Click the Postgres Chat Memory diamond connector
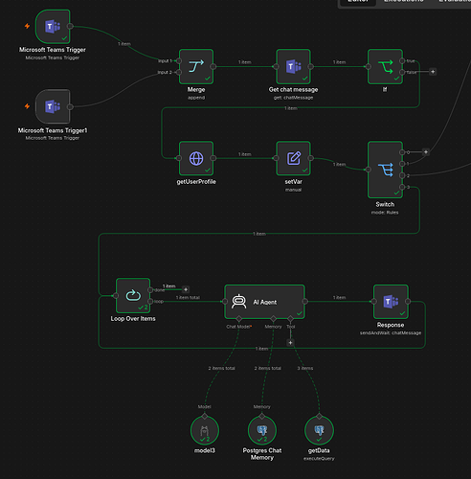The width and height of the screenshot is (471, 479). click(x=262, y=416)
